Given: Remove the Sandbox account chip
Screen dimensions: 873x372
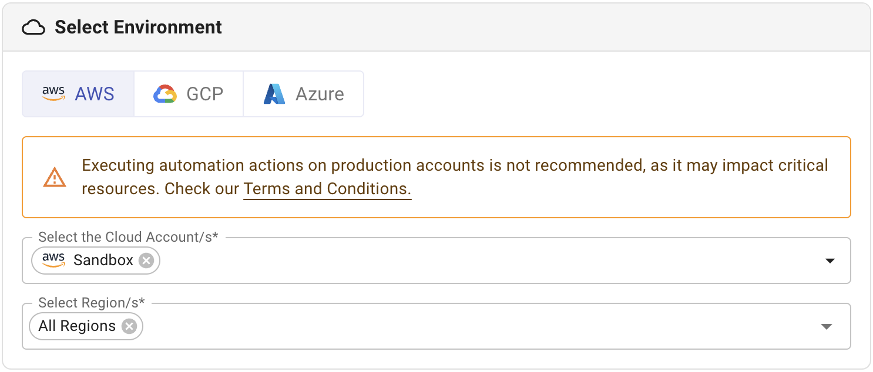Looking at the screenshot, I should tap(146, 261).
